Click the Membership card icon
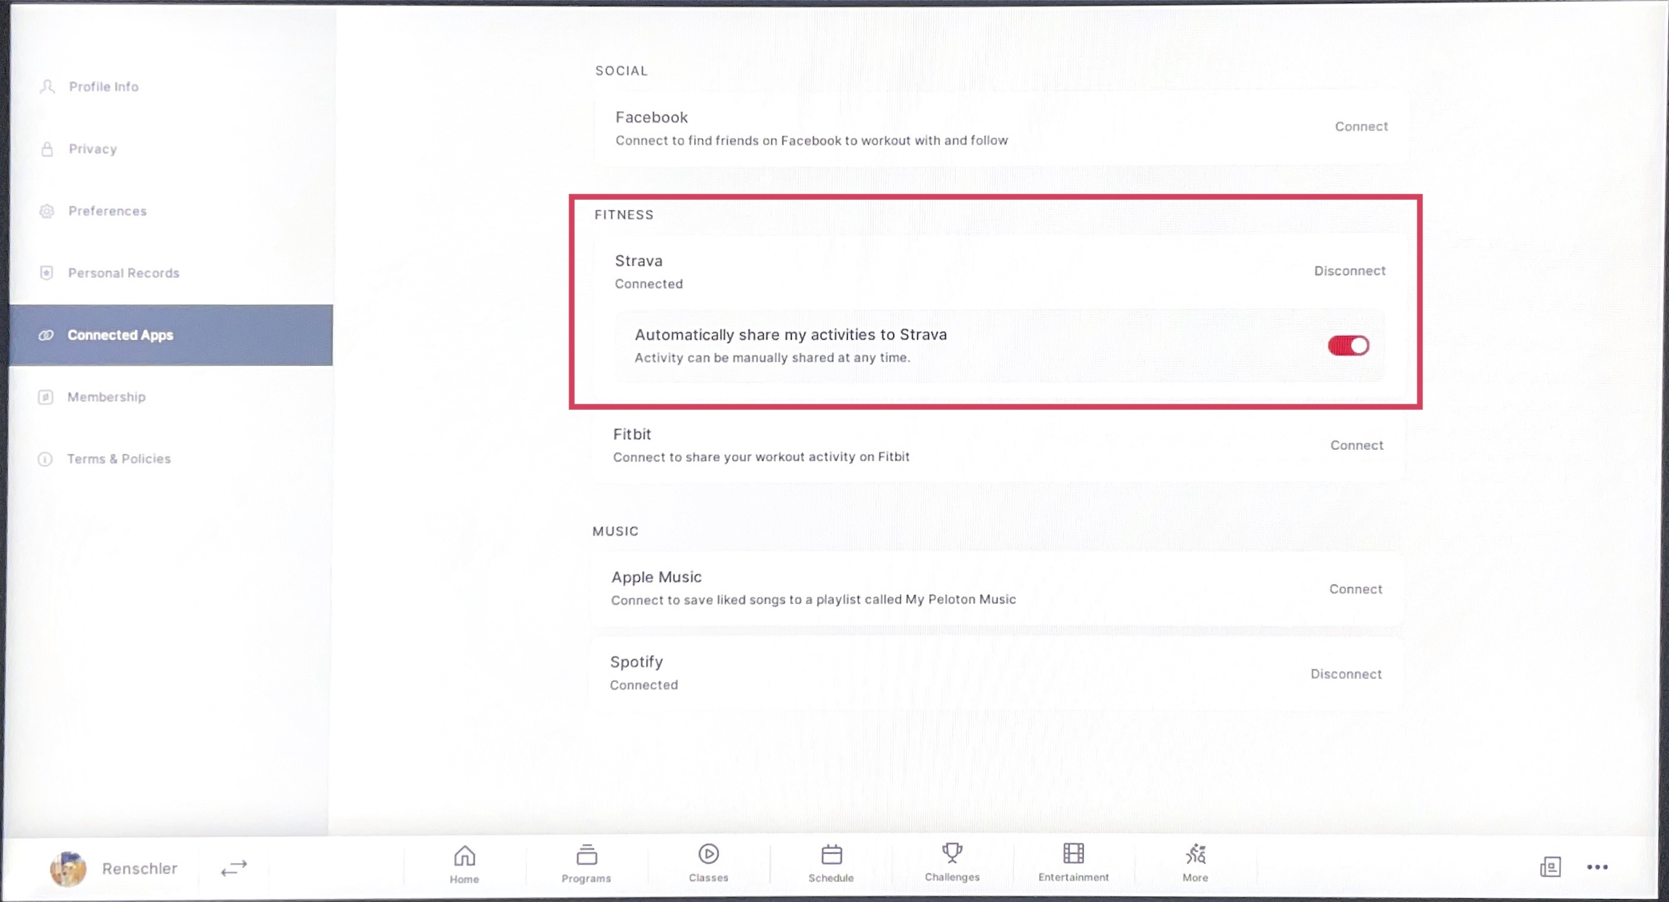The image size is (1669, 902). tap(45, 397)
